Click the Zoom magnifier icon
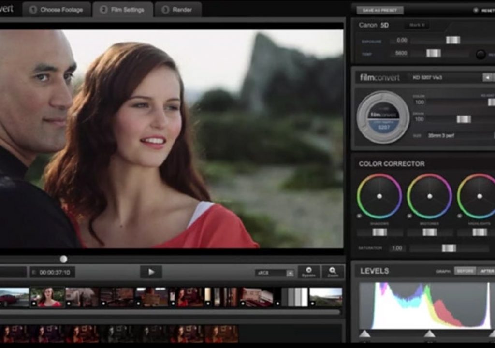The width and height of the screenshot is (495, 348). 333,272
